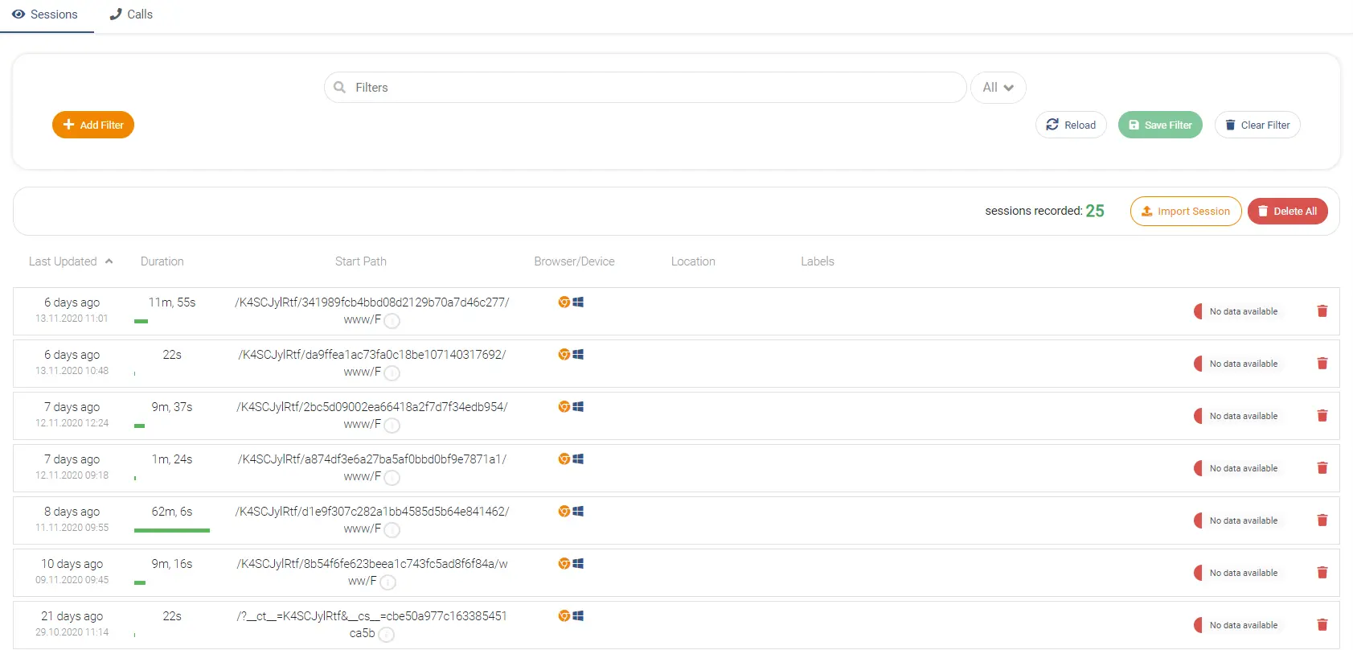
Task: Click the Reload button
Action: 1071,125
